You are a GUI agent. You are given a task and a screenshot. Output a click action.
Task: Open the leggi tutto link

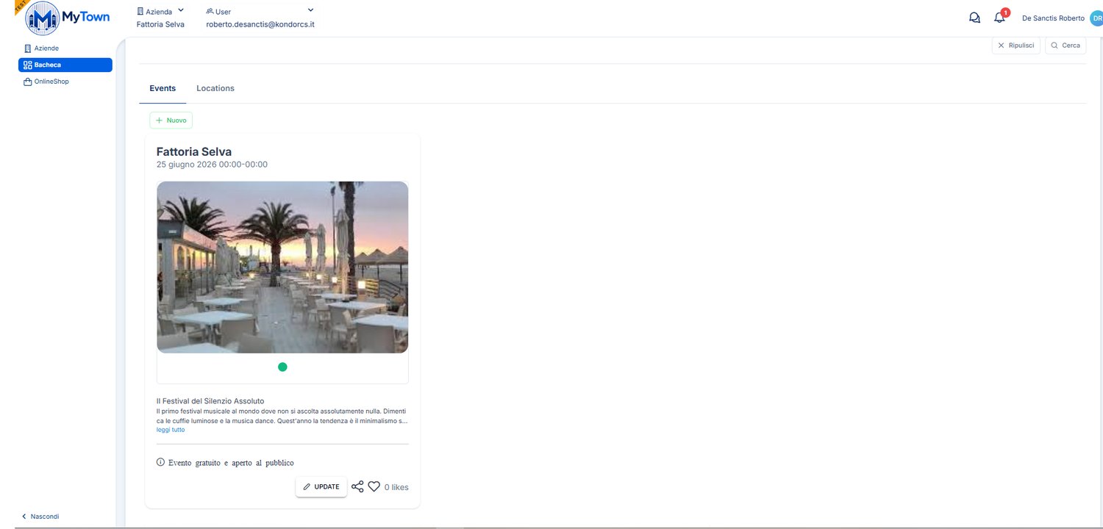171,430
